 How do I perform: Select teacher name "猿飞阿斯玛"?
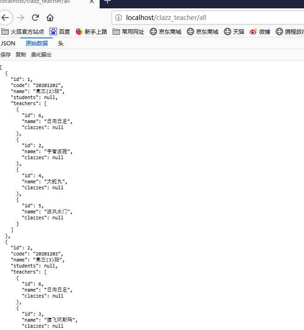point(59,320)
